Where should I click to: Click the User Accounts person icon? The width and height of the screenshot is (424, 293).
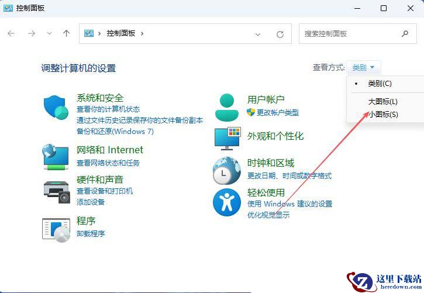[x=227, y=106]
